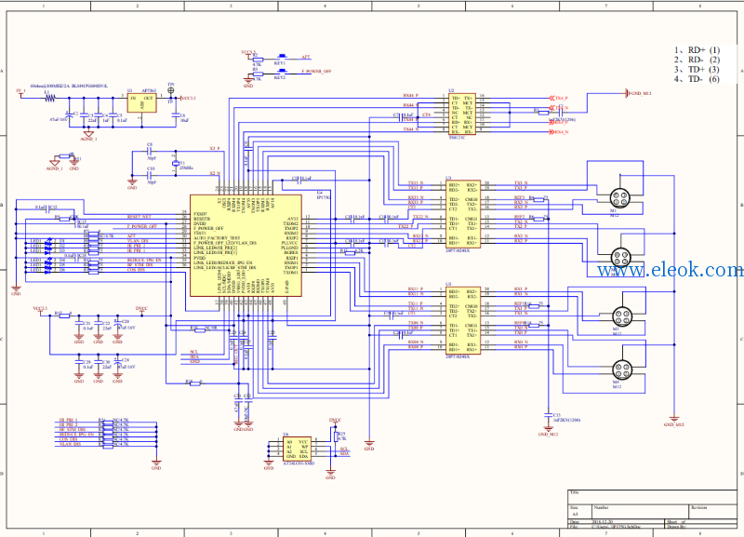Select the AFT net label beside KEY1
This screenshot has width=744, height=537.
306,57
